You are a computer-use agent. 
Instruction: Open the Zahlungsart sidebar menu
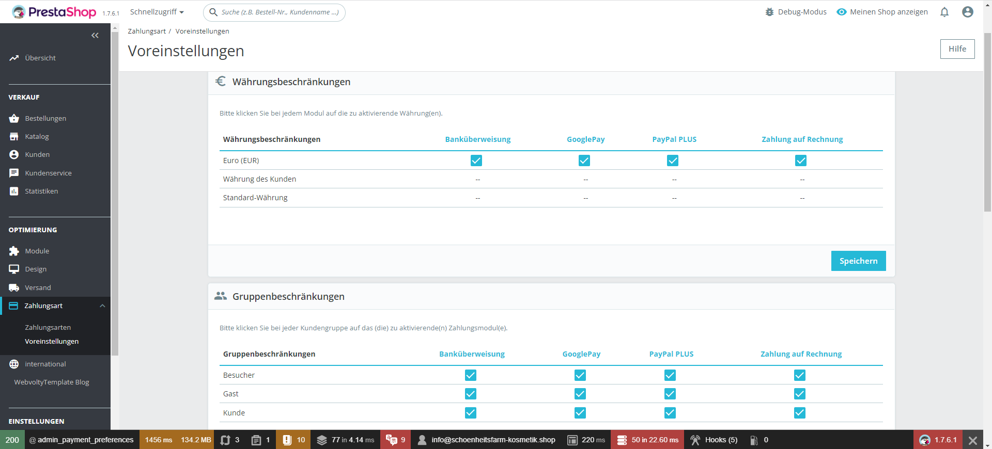56,306
